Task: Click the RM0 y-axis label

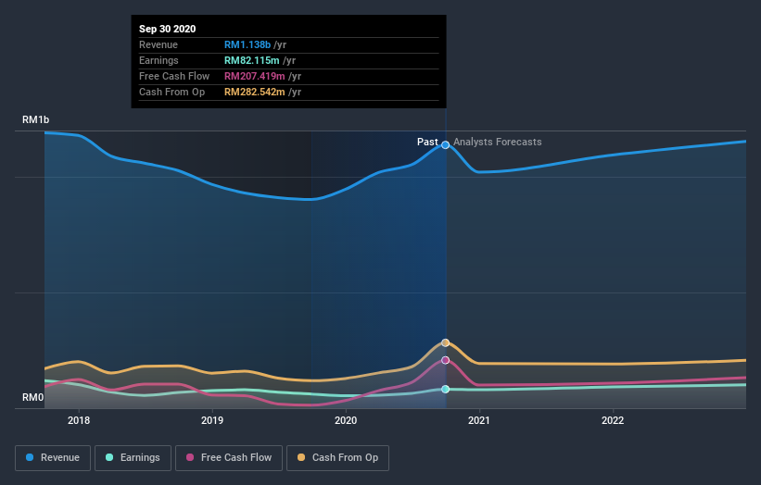Action: (x=33, y=397)
